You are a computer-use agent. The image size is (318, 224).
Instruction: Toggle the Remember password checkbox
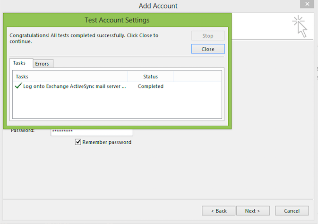(78, 142)
